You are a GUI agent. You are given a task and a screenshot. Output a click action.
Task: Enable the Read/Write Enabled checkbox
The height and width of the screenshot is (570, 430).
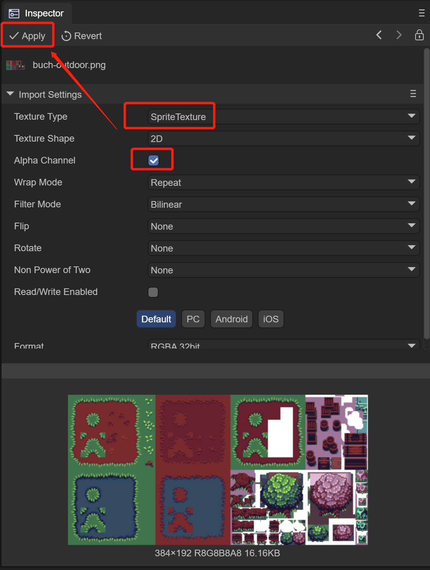coord(153,292)
